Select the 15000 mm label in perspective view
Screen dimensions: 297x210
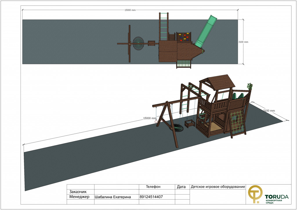point(150,118)
